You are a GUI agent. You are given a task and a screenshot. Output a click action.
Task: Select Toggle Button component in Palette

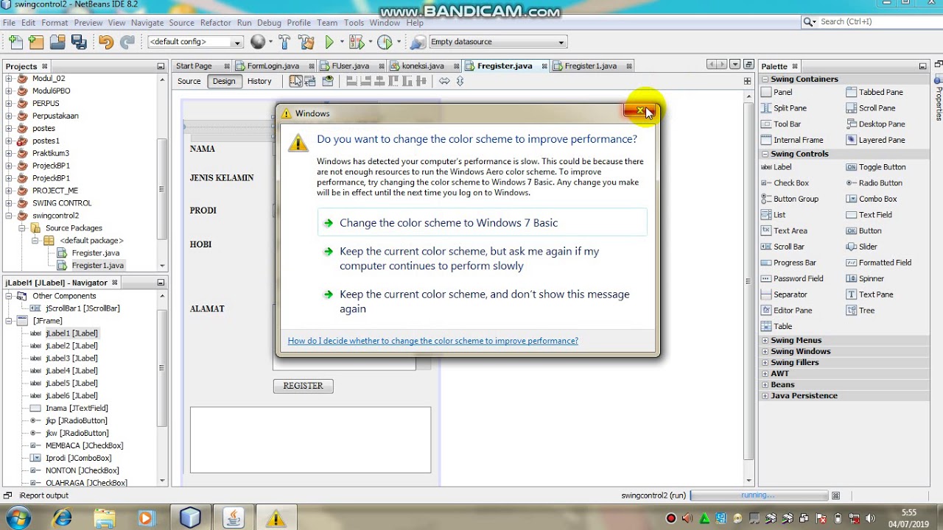click(x=876, y=167)
